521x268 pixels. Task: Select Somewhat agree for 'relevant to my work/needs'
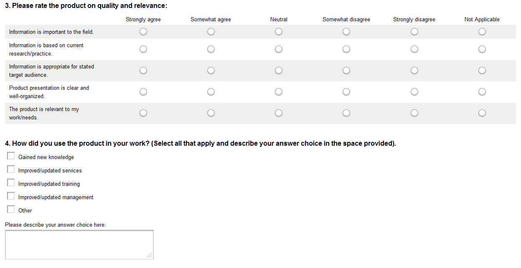211,113
